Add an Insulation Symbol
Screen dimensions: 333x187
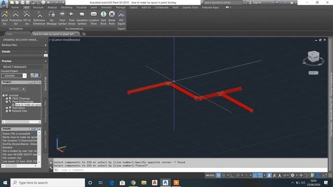(82, 18)
